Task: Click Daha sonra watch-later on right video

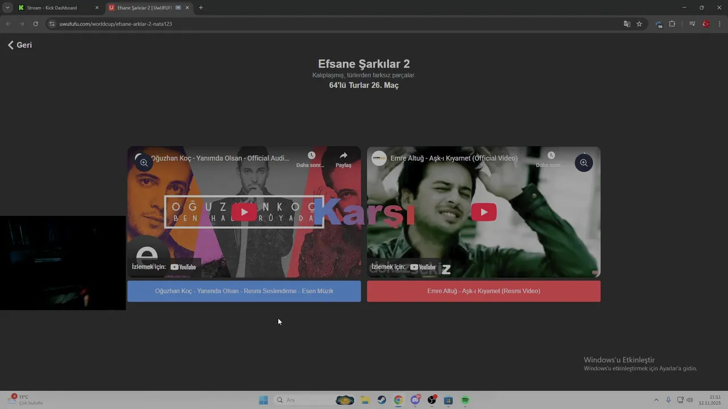Action: point(551,160)
